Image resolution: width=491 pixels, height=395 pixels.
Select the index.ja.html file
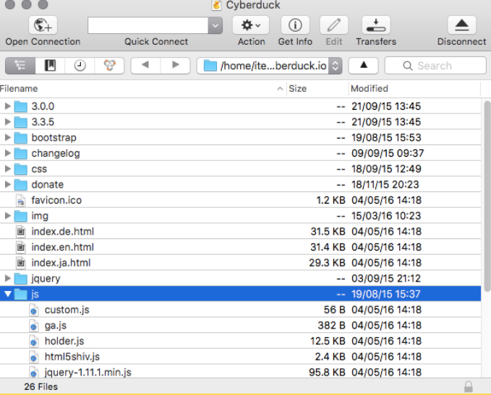[240, 263]
